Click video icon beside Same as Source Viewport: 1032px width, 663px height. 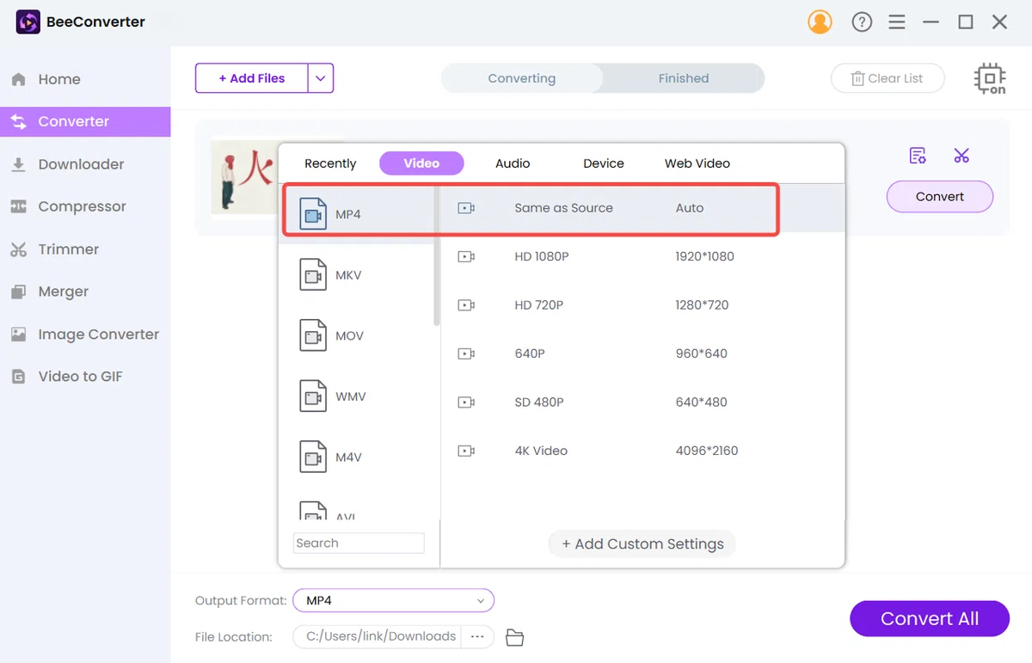pyautogui.click(x=466, y=208)
